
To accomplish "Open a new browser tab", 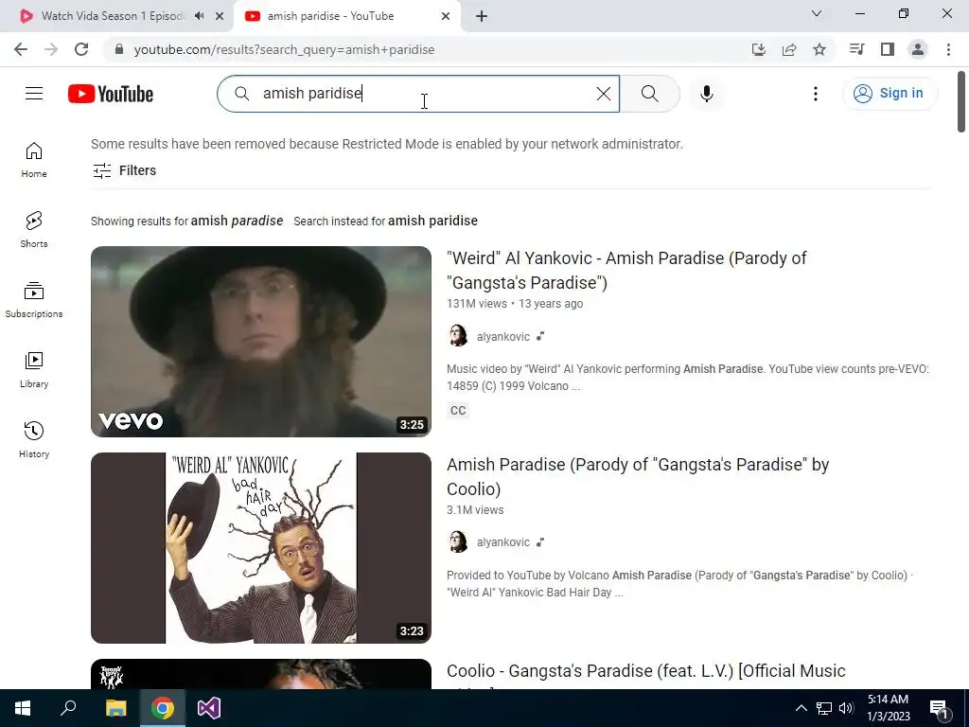I will pos(482,16).
